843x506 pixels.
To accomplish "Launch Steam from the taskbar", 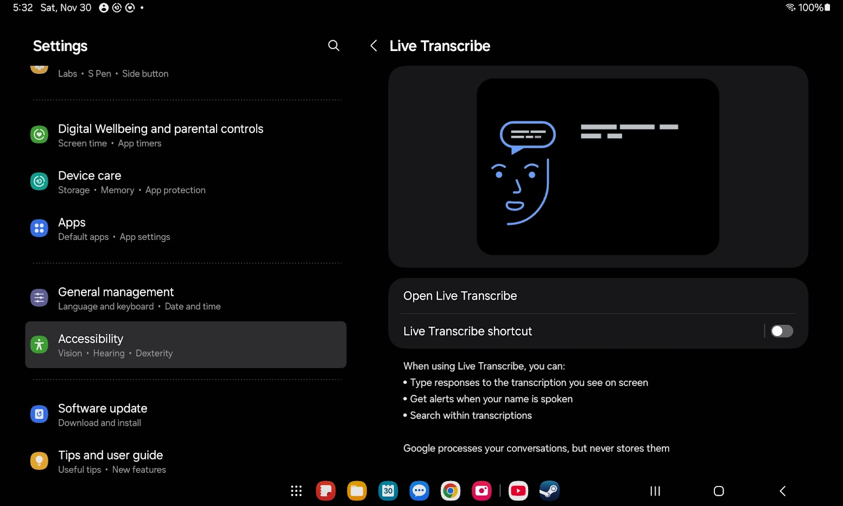I will [x=549, y=491].
